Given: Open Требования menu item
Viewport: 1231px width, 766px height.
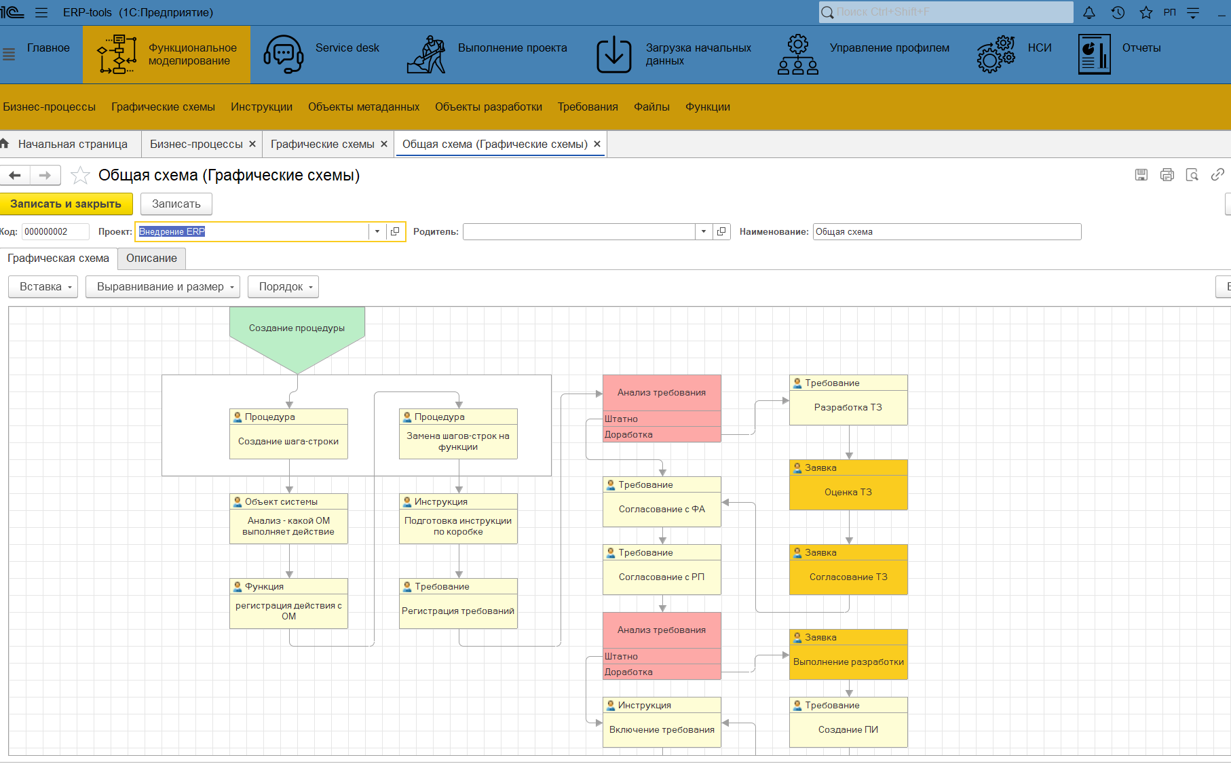Looking at the screenshot, I should click(x=588, y=107).
